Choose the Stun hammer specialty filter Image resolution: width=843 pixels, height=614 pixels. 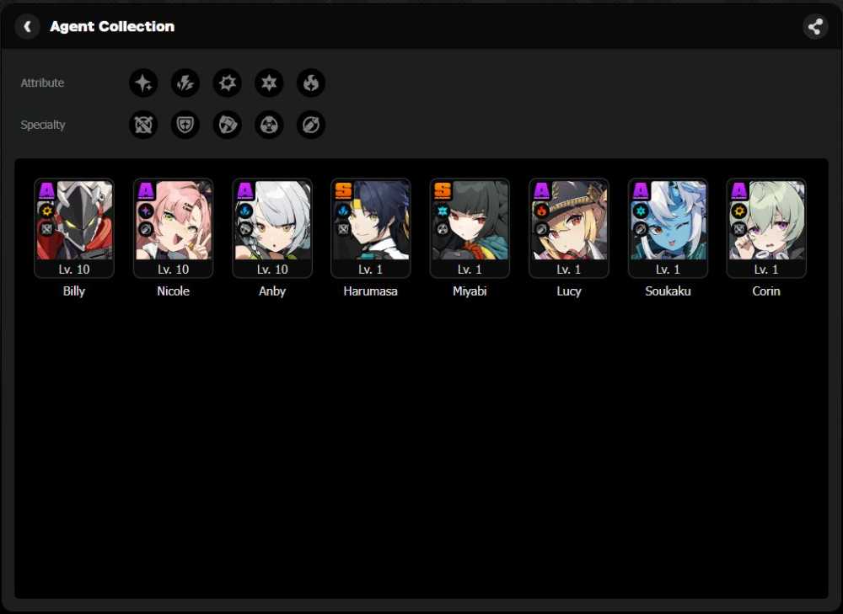tap(227, 125)
